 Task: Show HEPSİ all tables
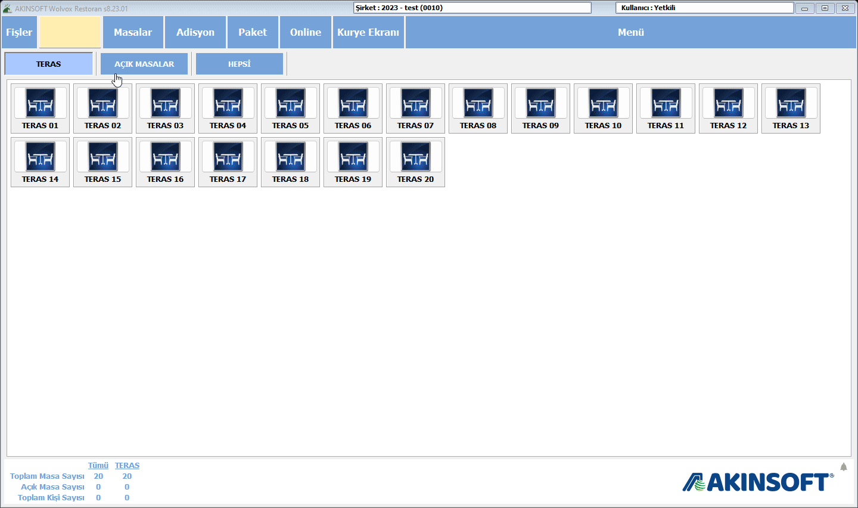[x=240, y=64]
